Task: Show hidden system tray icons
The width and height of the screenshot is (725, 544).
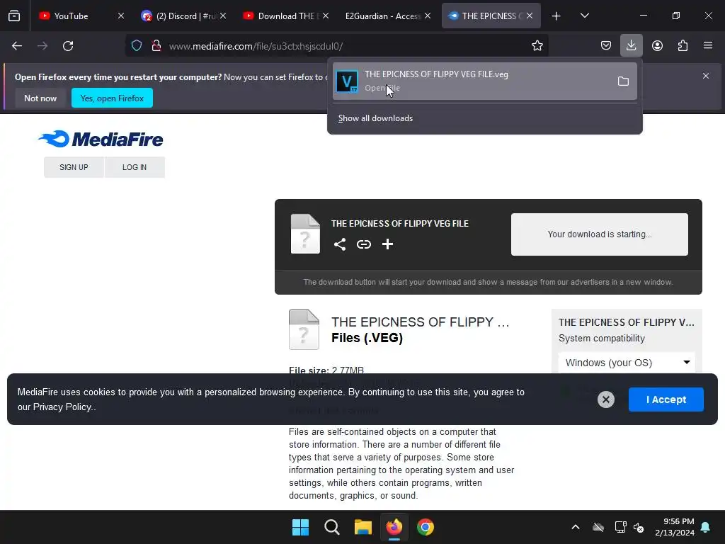Action: tap(576, 527)
